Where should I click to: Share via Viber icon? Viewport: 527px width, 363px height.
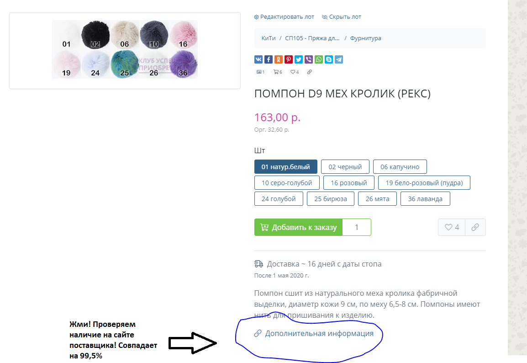309,59
